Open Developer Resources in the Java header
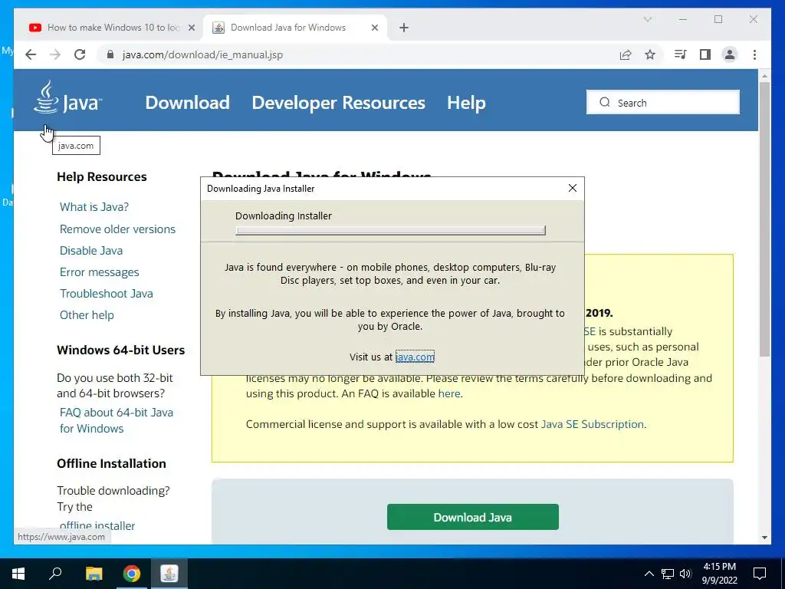 pyautogui.click(x=338, y=103)
